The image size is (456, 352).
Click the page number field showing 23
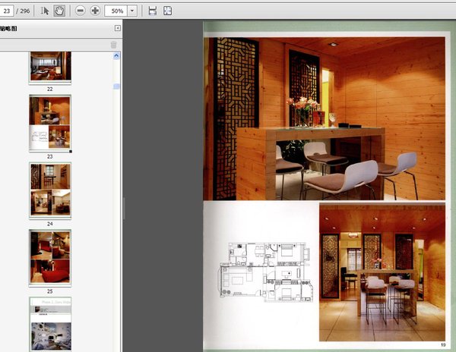pos(6,11)
